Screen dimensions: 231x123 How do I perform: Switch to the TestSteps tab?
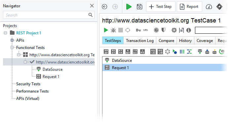tap(113, 41)
